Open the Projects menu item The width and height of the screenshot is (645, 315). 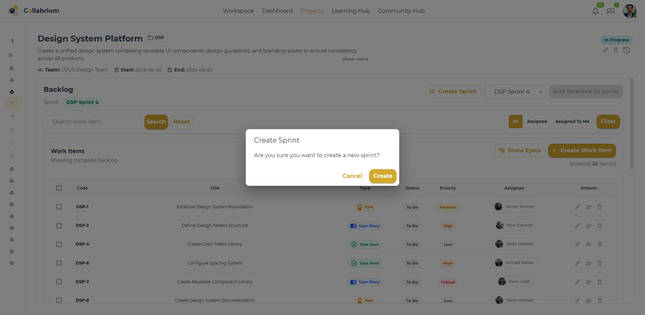pos(312,11)
